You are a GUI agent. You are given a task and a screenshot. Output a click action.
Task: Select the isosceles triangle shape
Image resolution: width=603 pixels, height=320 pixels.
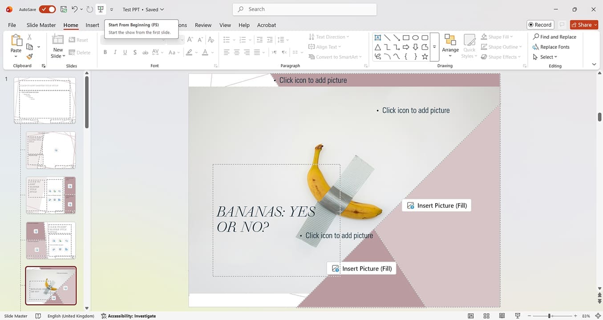[x=377, y=47]
